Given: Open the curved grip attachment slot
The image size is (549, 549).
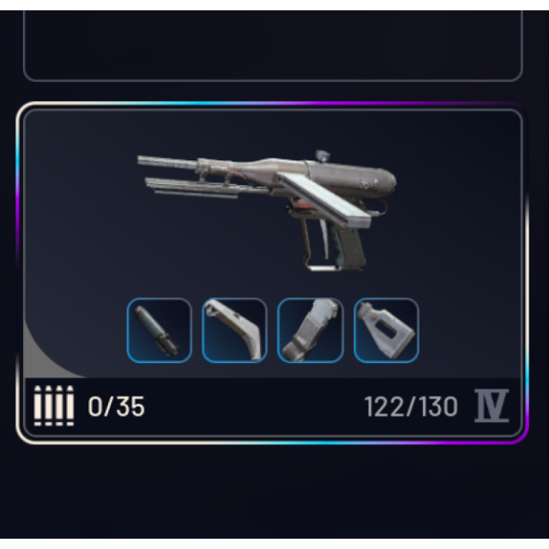Looking at the screenshot, I should click(234, 330).
